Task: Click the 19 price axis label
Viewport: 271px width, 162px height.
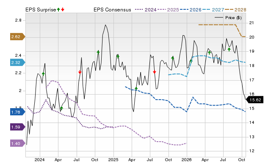Action: tap(252, 51)
